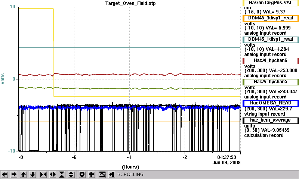This screenshot has height=179, width=299.
Task: Select the HacAi_hpchan6 legend entry
Action: point(271,61)
